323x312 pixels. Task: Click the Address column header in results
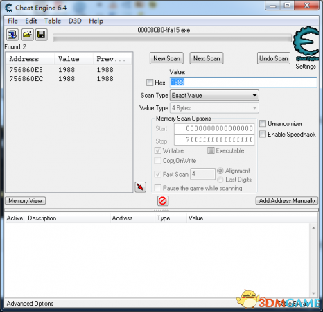click(x=30, y=59)
